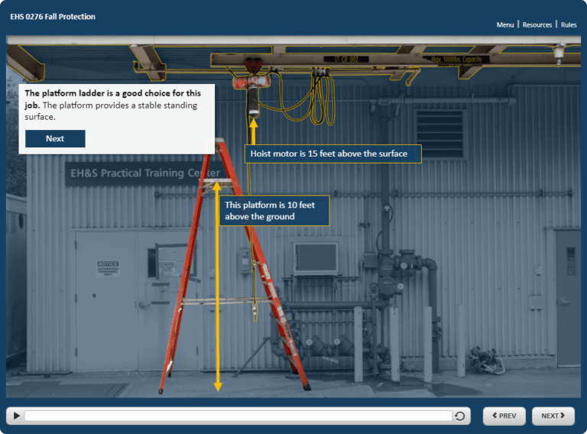The height and width of the screenshot is (434, 587).
Task: Open the Resources tab
Action: coord(537,24)
